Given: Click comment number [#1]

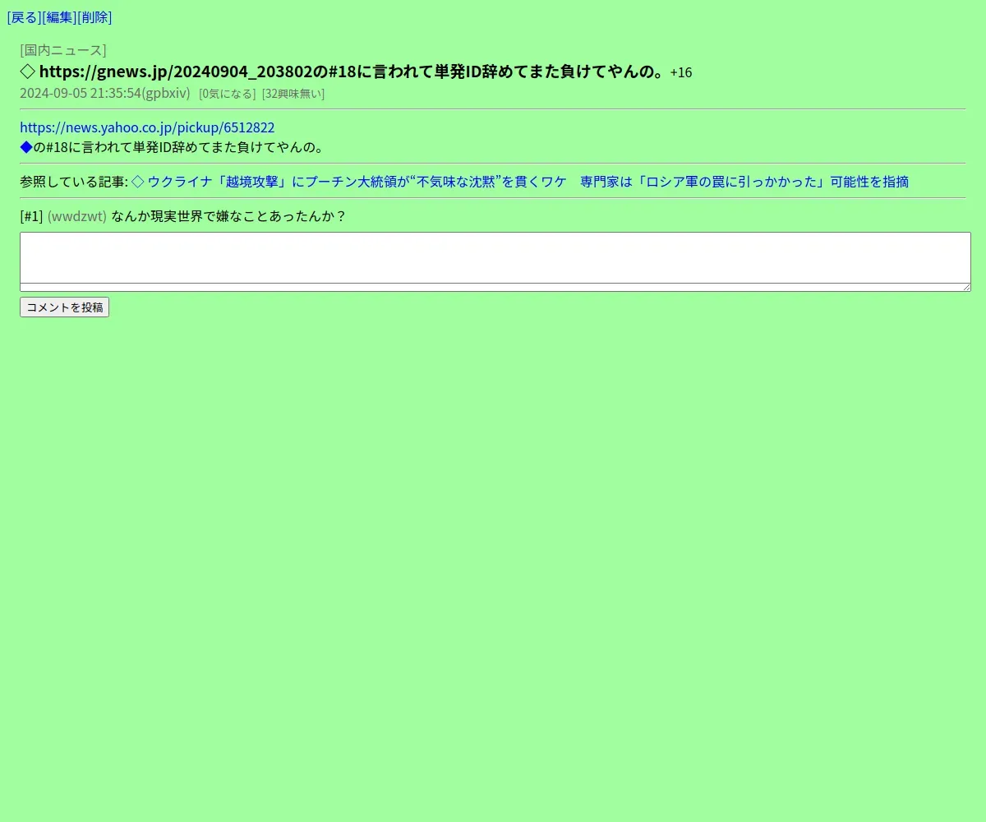Looking at the screenshot, I should tap(31, 216).
